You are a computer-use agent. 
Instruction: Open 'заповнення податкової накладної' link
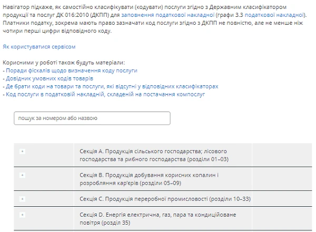166,16
